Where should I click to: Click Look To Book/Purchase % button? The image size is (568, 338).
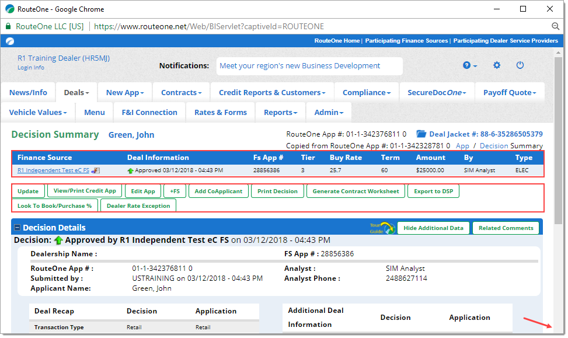click(x=55, y=205)
